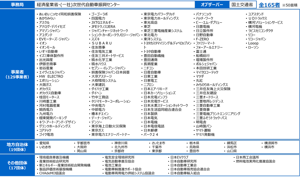Image resolution: width=300 pixels, height=177 pixels.
Task: Click the underlined 全165者 total link
Action: (x=269, y=5)
